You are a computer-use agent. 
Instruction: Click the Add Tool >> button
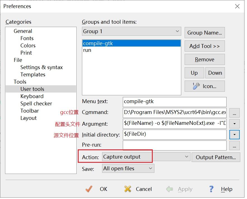click(x=204, y=46)
